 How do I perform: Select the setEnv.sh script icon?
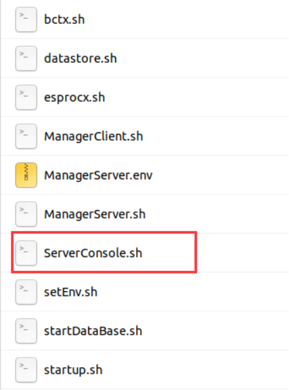26,292
